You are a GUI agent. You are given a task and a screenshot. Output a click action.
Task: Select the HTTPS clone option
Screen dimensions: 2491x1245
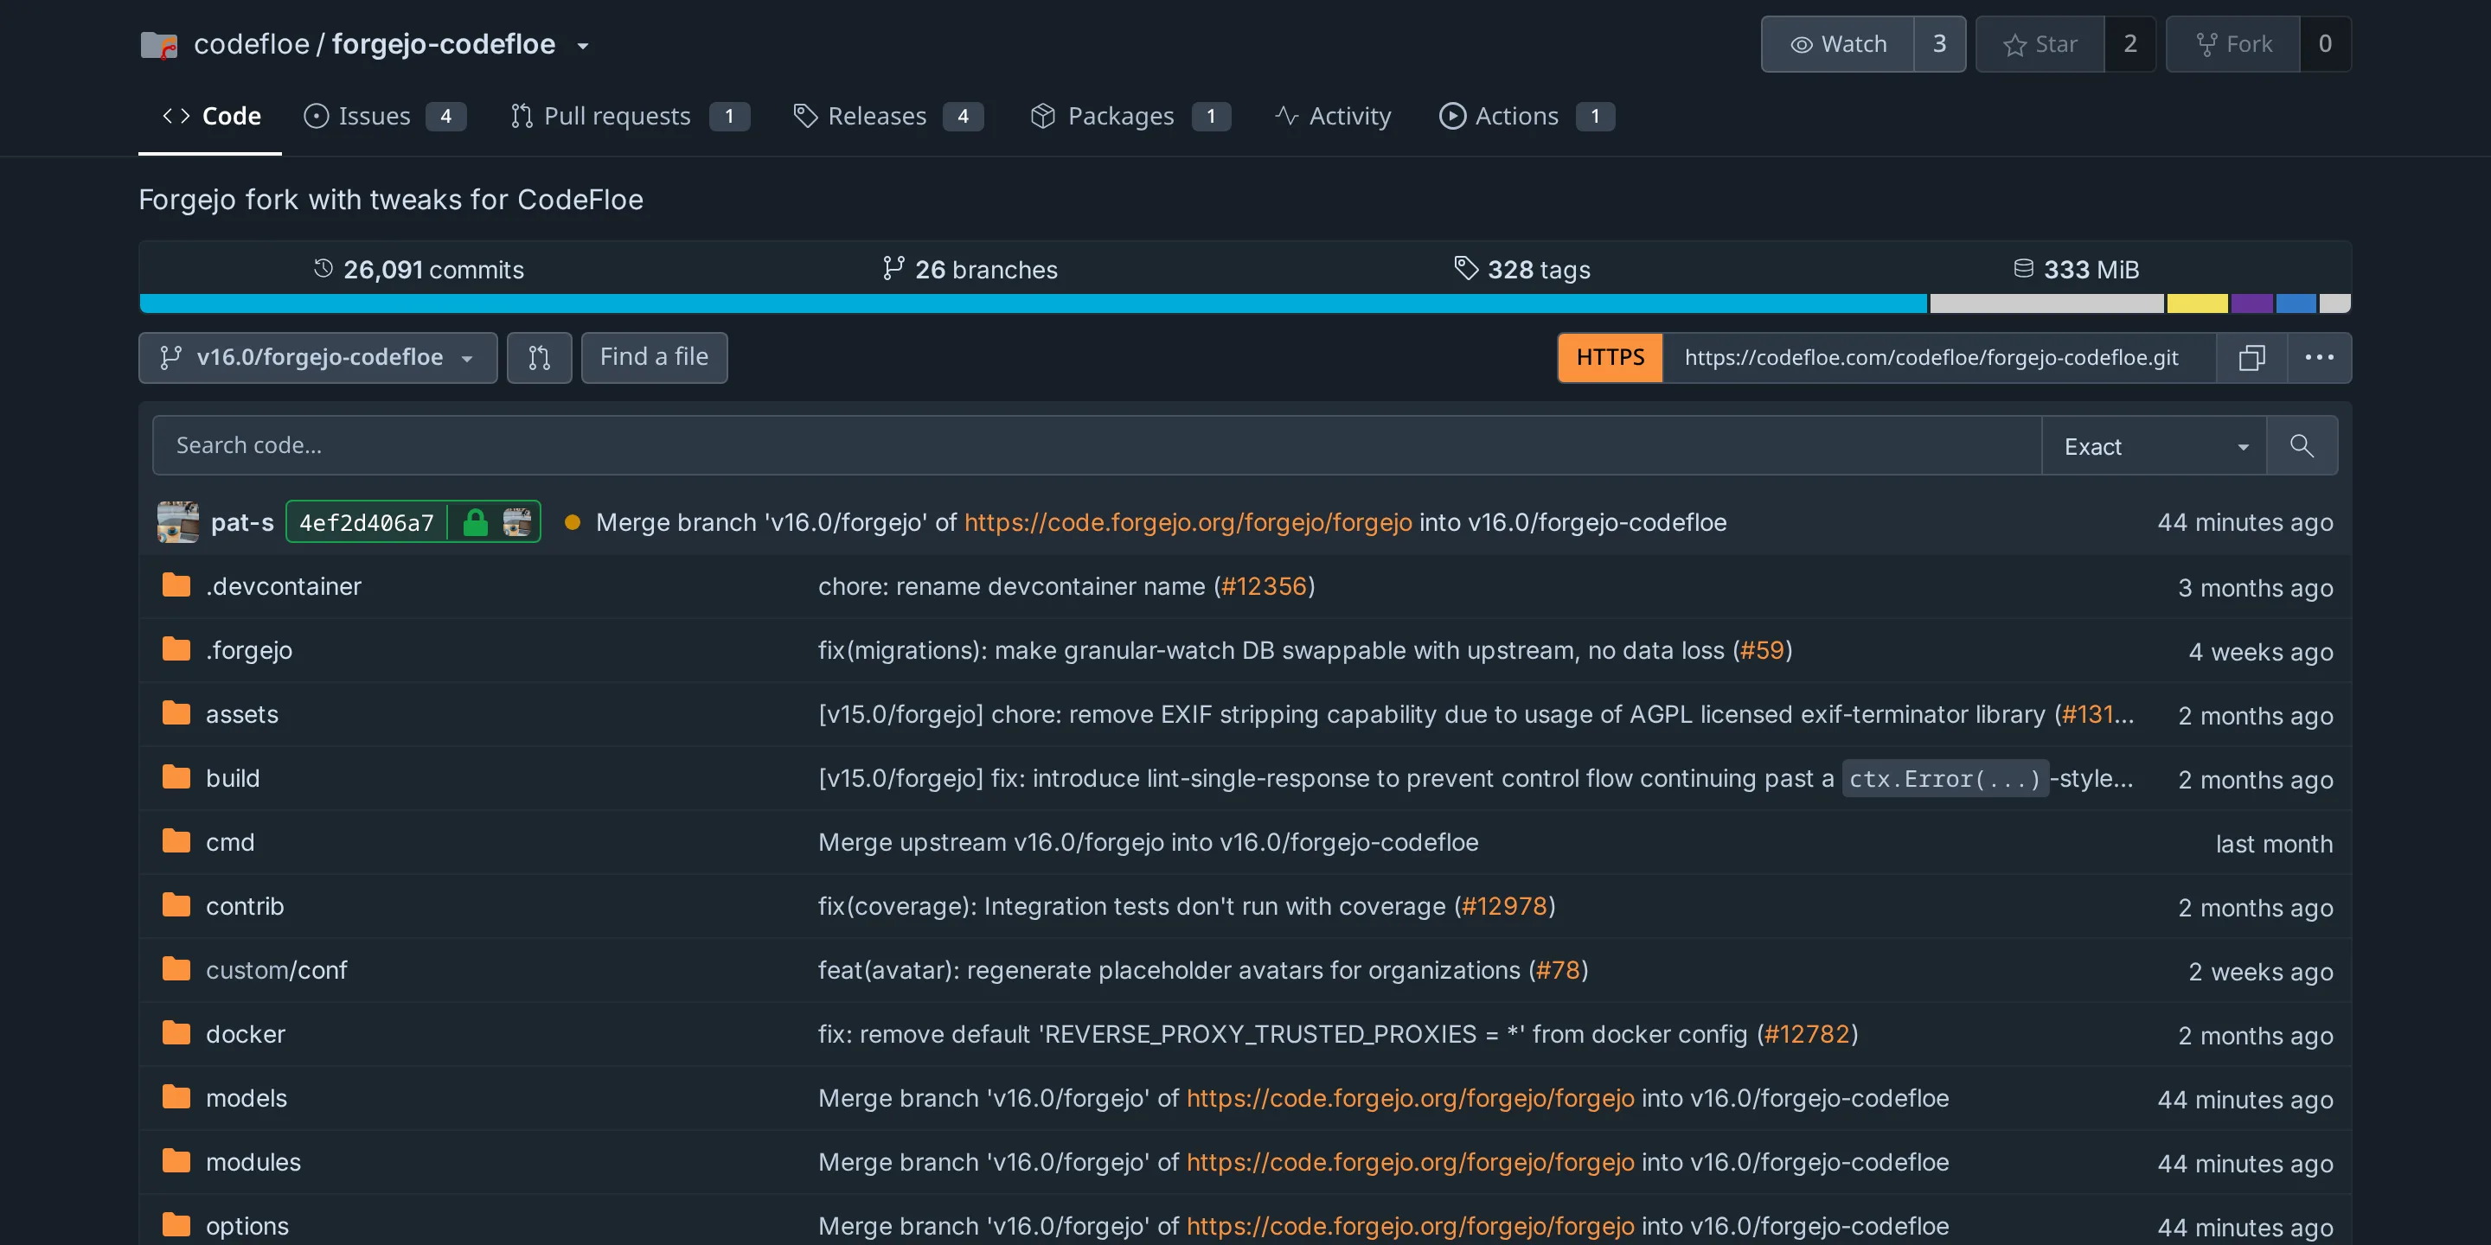coord(1610,358)
